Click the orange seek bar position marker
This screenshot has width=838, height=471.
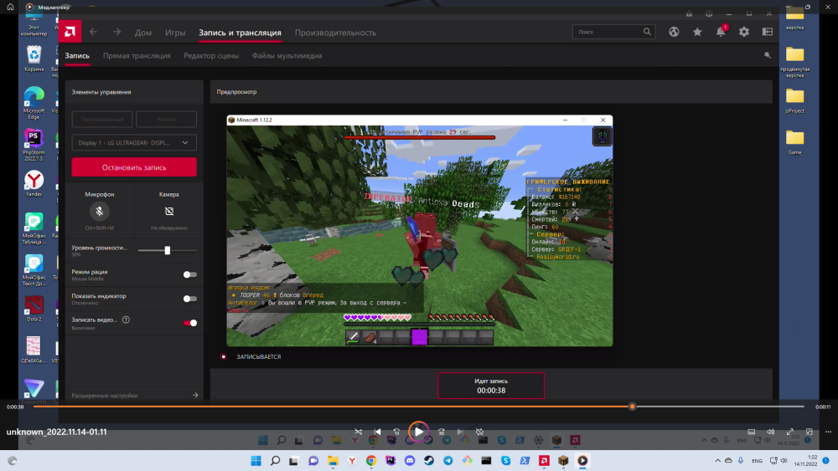[632, 407]
